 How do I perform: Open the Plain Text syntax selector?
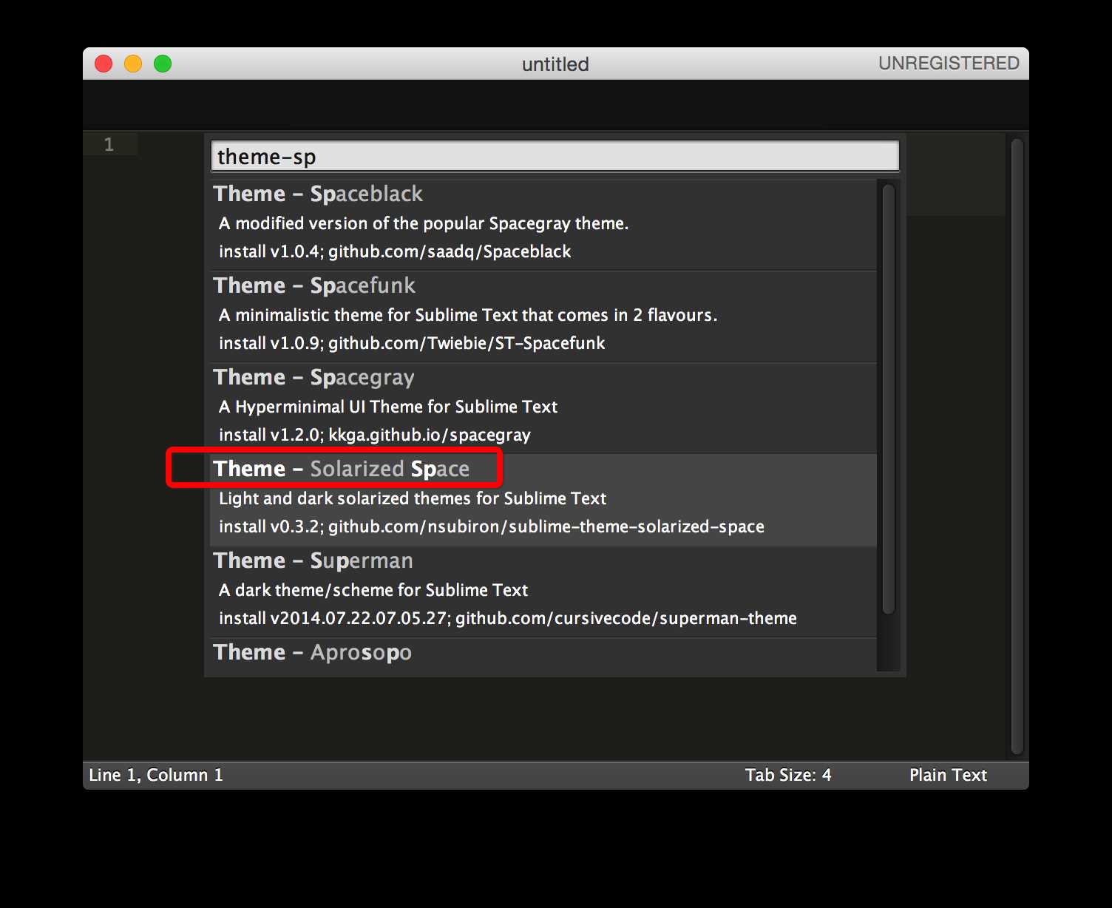948,775
